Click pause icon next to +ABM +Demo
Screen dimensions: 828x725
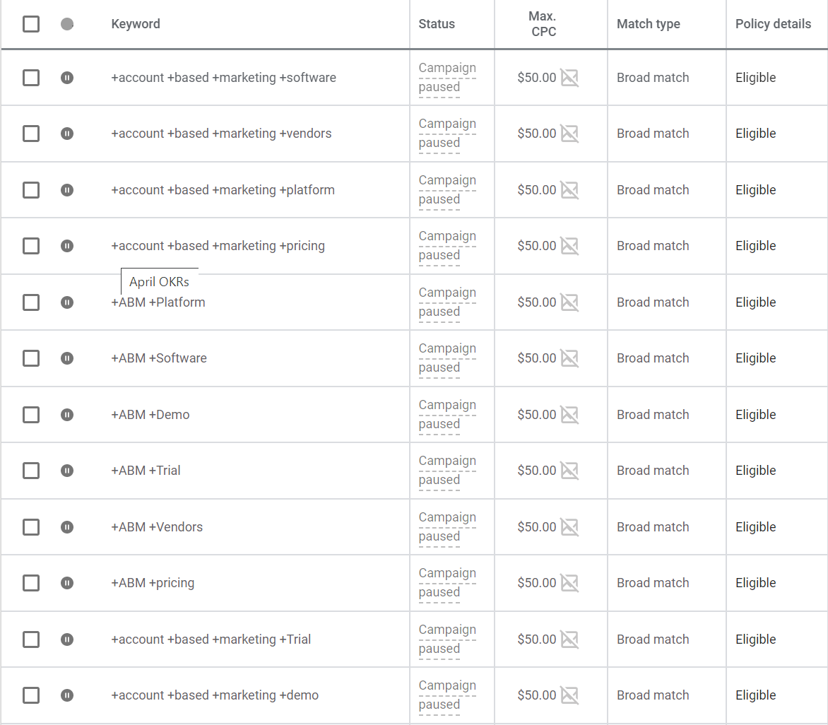[67, 415]
